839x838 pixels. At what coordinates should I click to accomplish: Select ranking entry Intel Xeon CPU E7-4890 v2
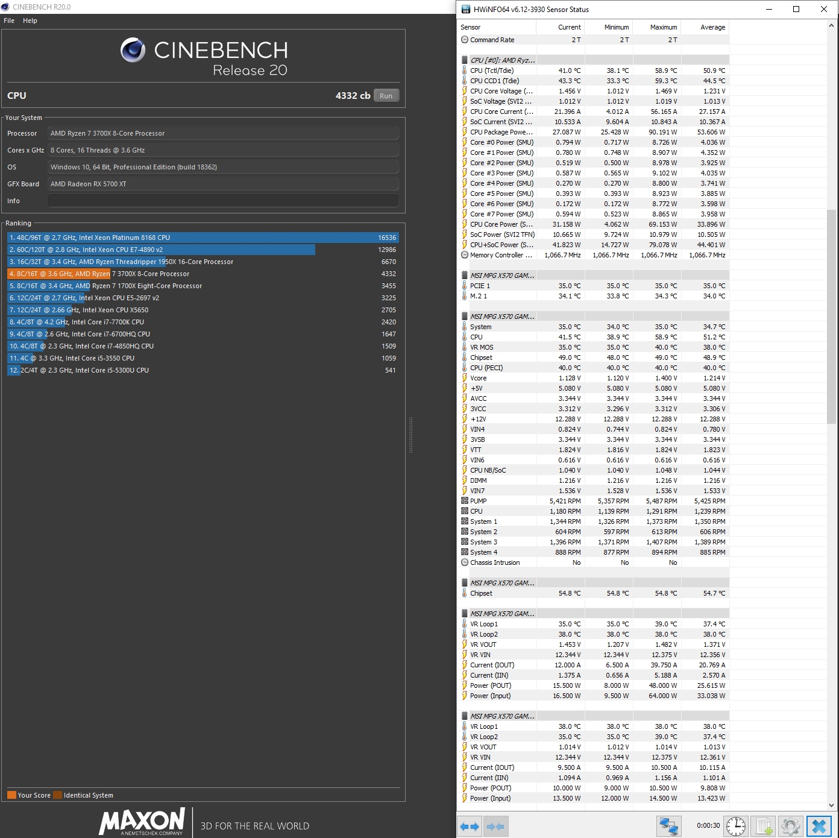coord(203,250)
